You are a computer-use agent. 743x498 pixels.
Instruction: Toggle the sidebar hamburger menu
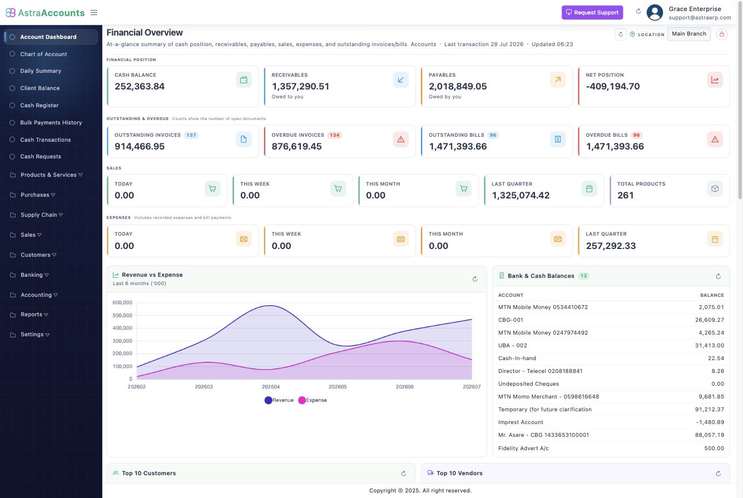pyautogui.click(x=94, y=12)
